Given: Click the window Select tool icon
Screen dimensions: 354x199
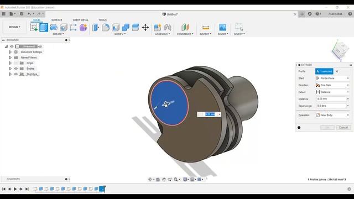Looking at the screenshot, I should [x=239, y=27].
